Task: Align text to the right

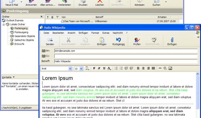Action: (x=148, y=68)
